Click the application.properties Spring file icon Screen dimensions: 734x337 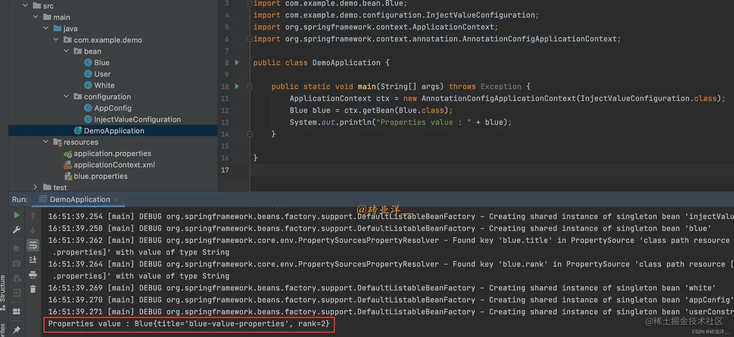point(68,153)
